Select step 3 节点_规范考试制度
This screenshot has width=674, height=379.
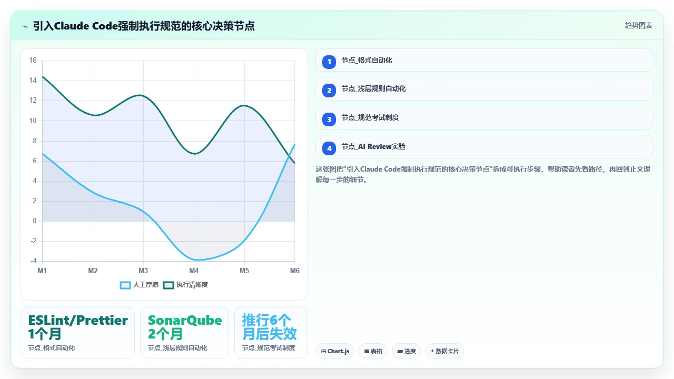[484, 118]
